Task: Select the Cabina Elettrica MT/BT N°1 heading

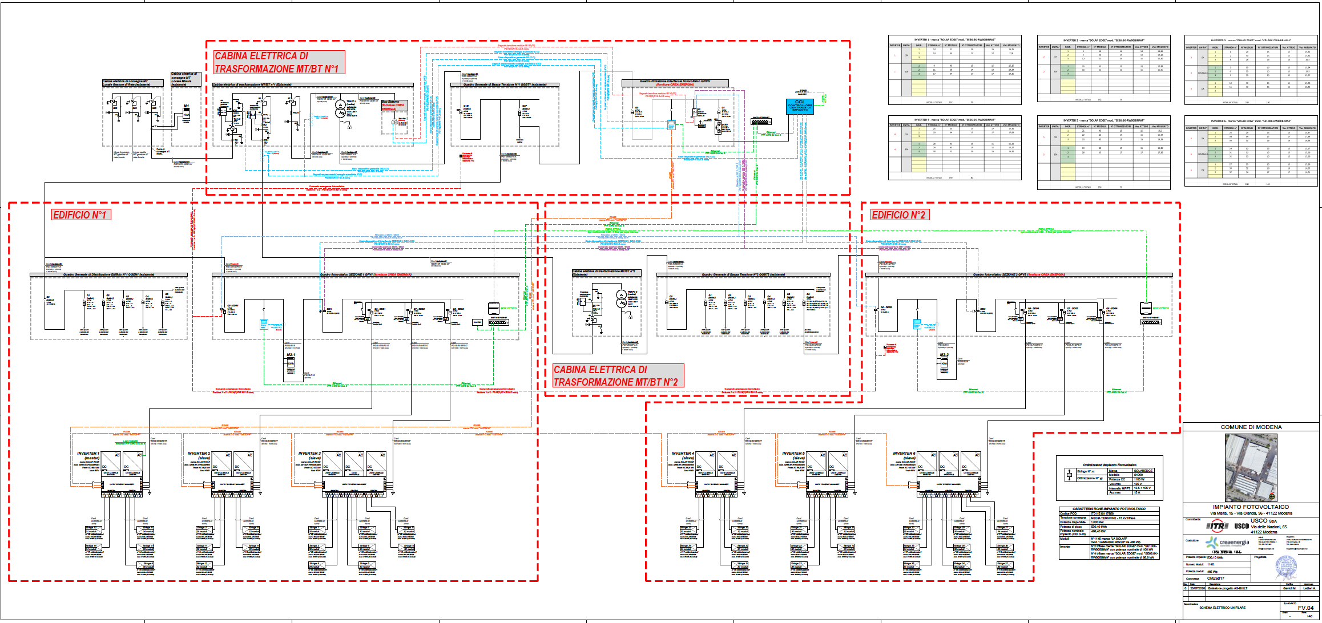Action: click(x=279, y=62)
